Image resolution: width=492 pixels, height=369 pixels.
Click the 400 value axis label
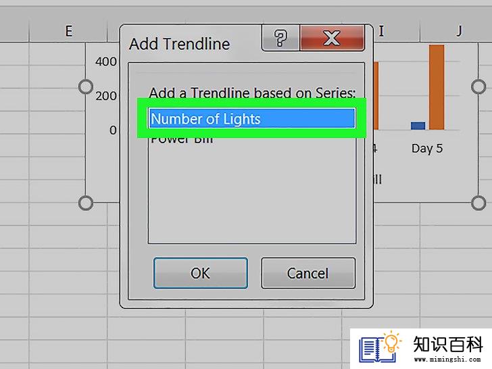tap(106, 62)
